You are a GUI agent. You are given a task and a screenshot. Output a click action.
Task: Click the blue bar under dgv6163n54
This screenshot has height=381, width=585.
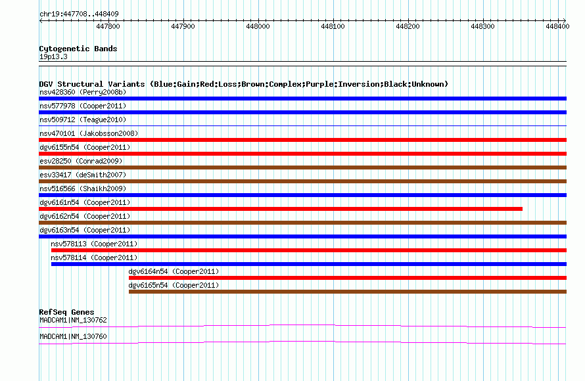[302, 236]
